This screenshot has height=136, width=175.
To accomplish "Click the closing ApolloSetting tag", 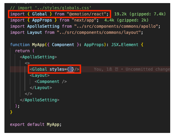I will (40, 100).
